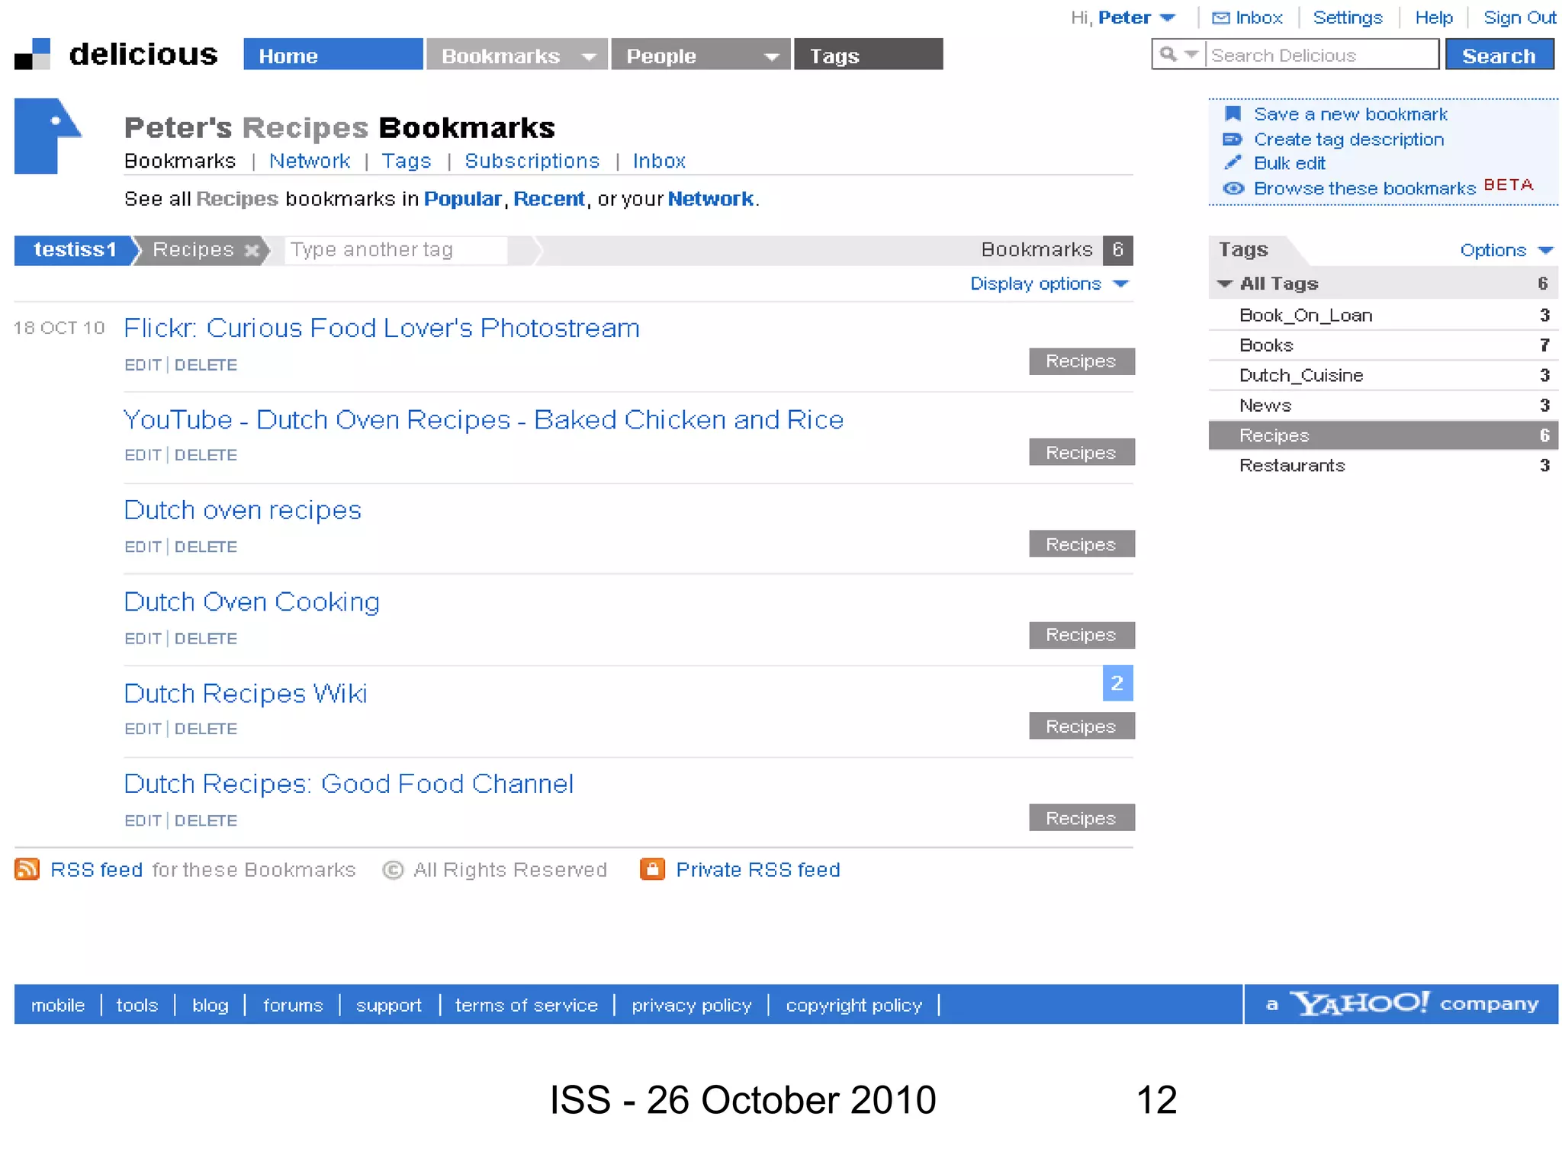The width and height of the screenshot is (1562, 1171).
Task: Open blog footer link
Action: (x=211, y=1005)
